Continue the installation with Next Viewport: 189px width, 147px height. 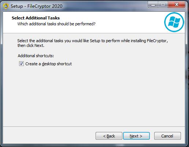136,136
